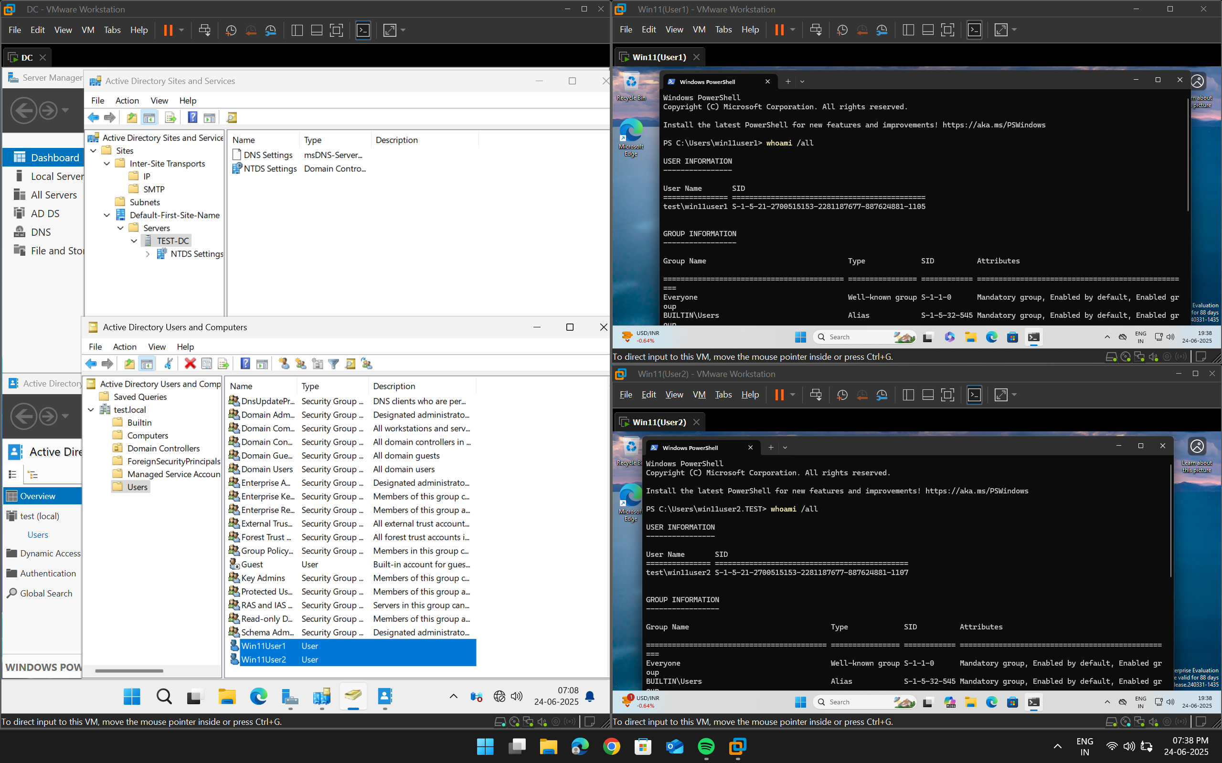
Task: Create a new user in ADUC toolbar
Action: point(284,363)
